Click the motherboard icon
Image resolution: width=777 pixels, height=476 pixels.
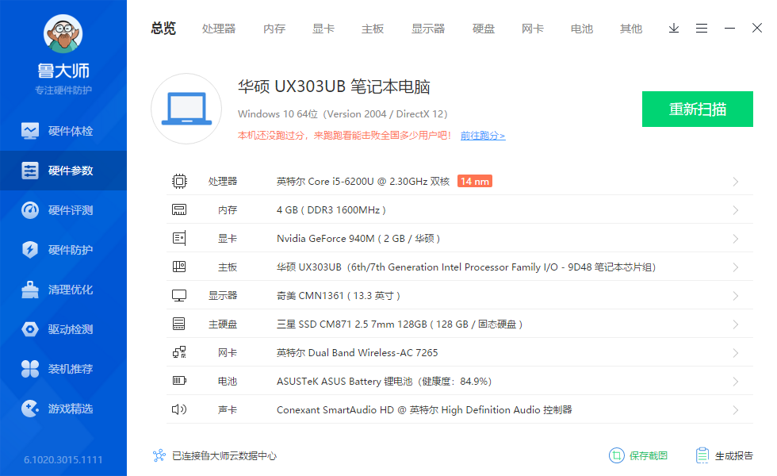[179, 267]
